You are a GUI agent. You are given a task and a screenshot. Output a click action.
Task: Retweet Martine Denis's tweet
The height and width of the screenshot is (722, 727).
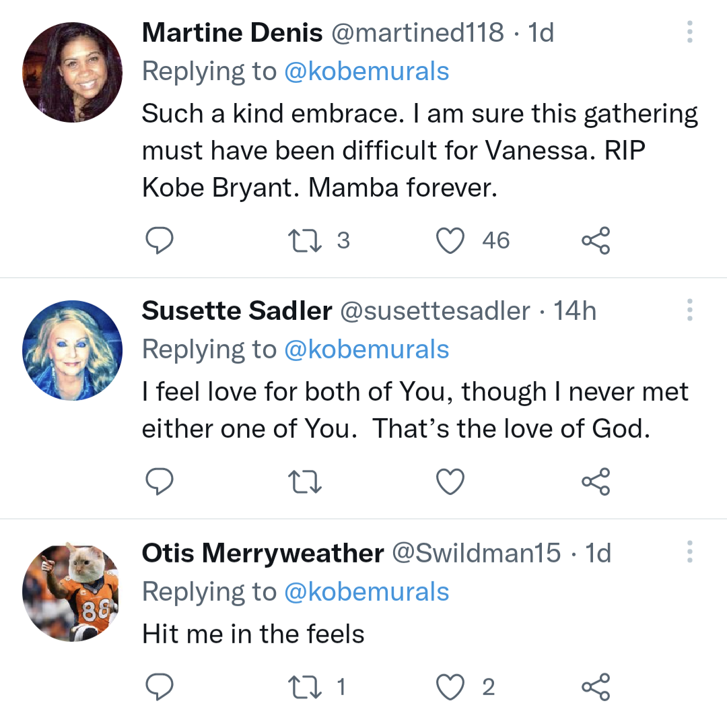305,240
